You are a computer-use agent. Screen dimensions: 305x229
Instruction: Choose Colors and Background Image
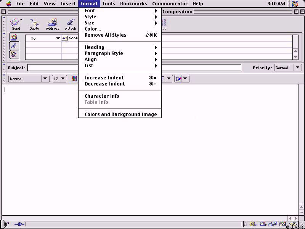(120, 114)
